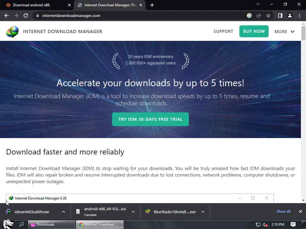
Task: View site information via the padlock icon
Action: pos(38,16)
